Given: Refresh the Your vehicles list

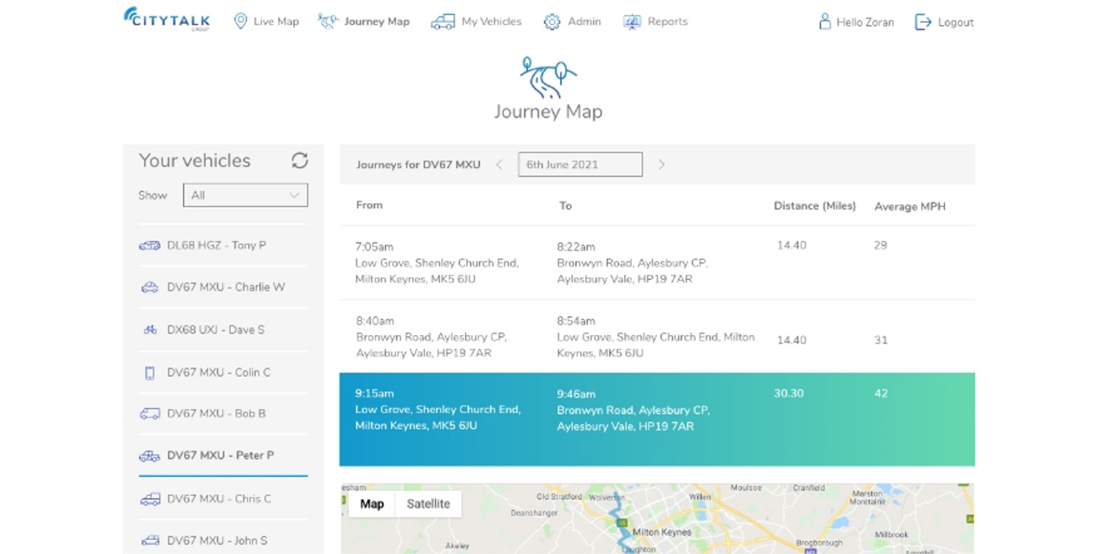Looking at the screenshot, I should pyautogui.click(x=300, y=161).
